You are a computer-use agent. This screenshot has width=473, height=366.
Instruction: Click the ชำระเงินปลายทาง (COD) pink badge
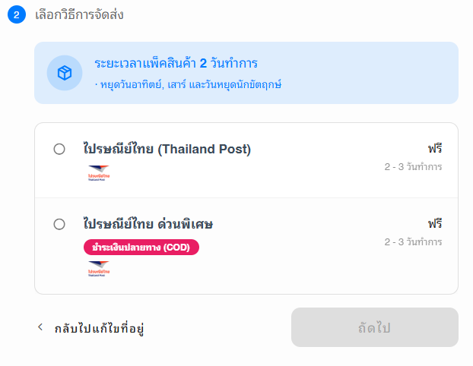(x=141, y=248)
